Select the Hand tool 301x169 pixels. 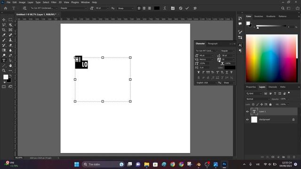(10, 66)
